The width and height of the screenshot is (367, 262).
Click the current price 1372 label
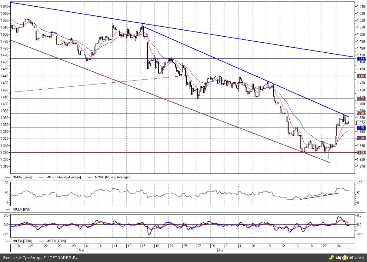[x=361, y=123]
